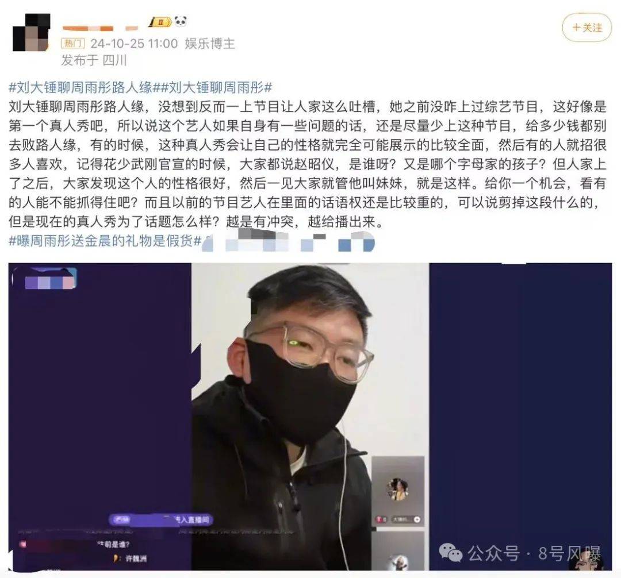Click the plus icon on co-host card
Image resolution: width=621 pixels, height=578 pixels.
click(417, 519)
